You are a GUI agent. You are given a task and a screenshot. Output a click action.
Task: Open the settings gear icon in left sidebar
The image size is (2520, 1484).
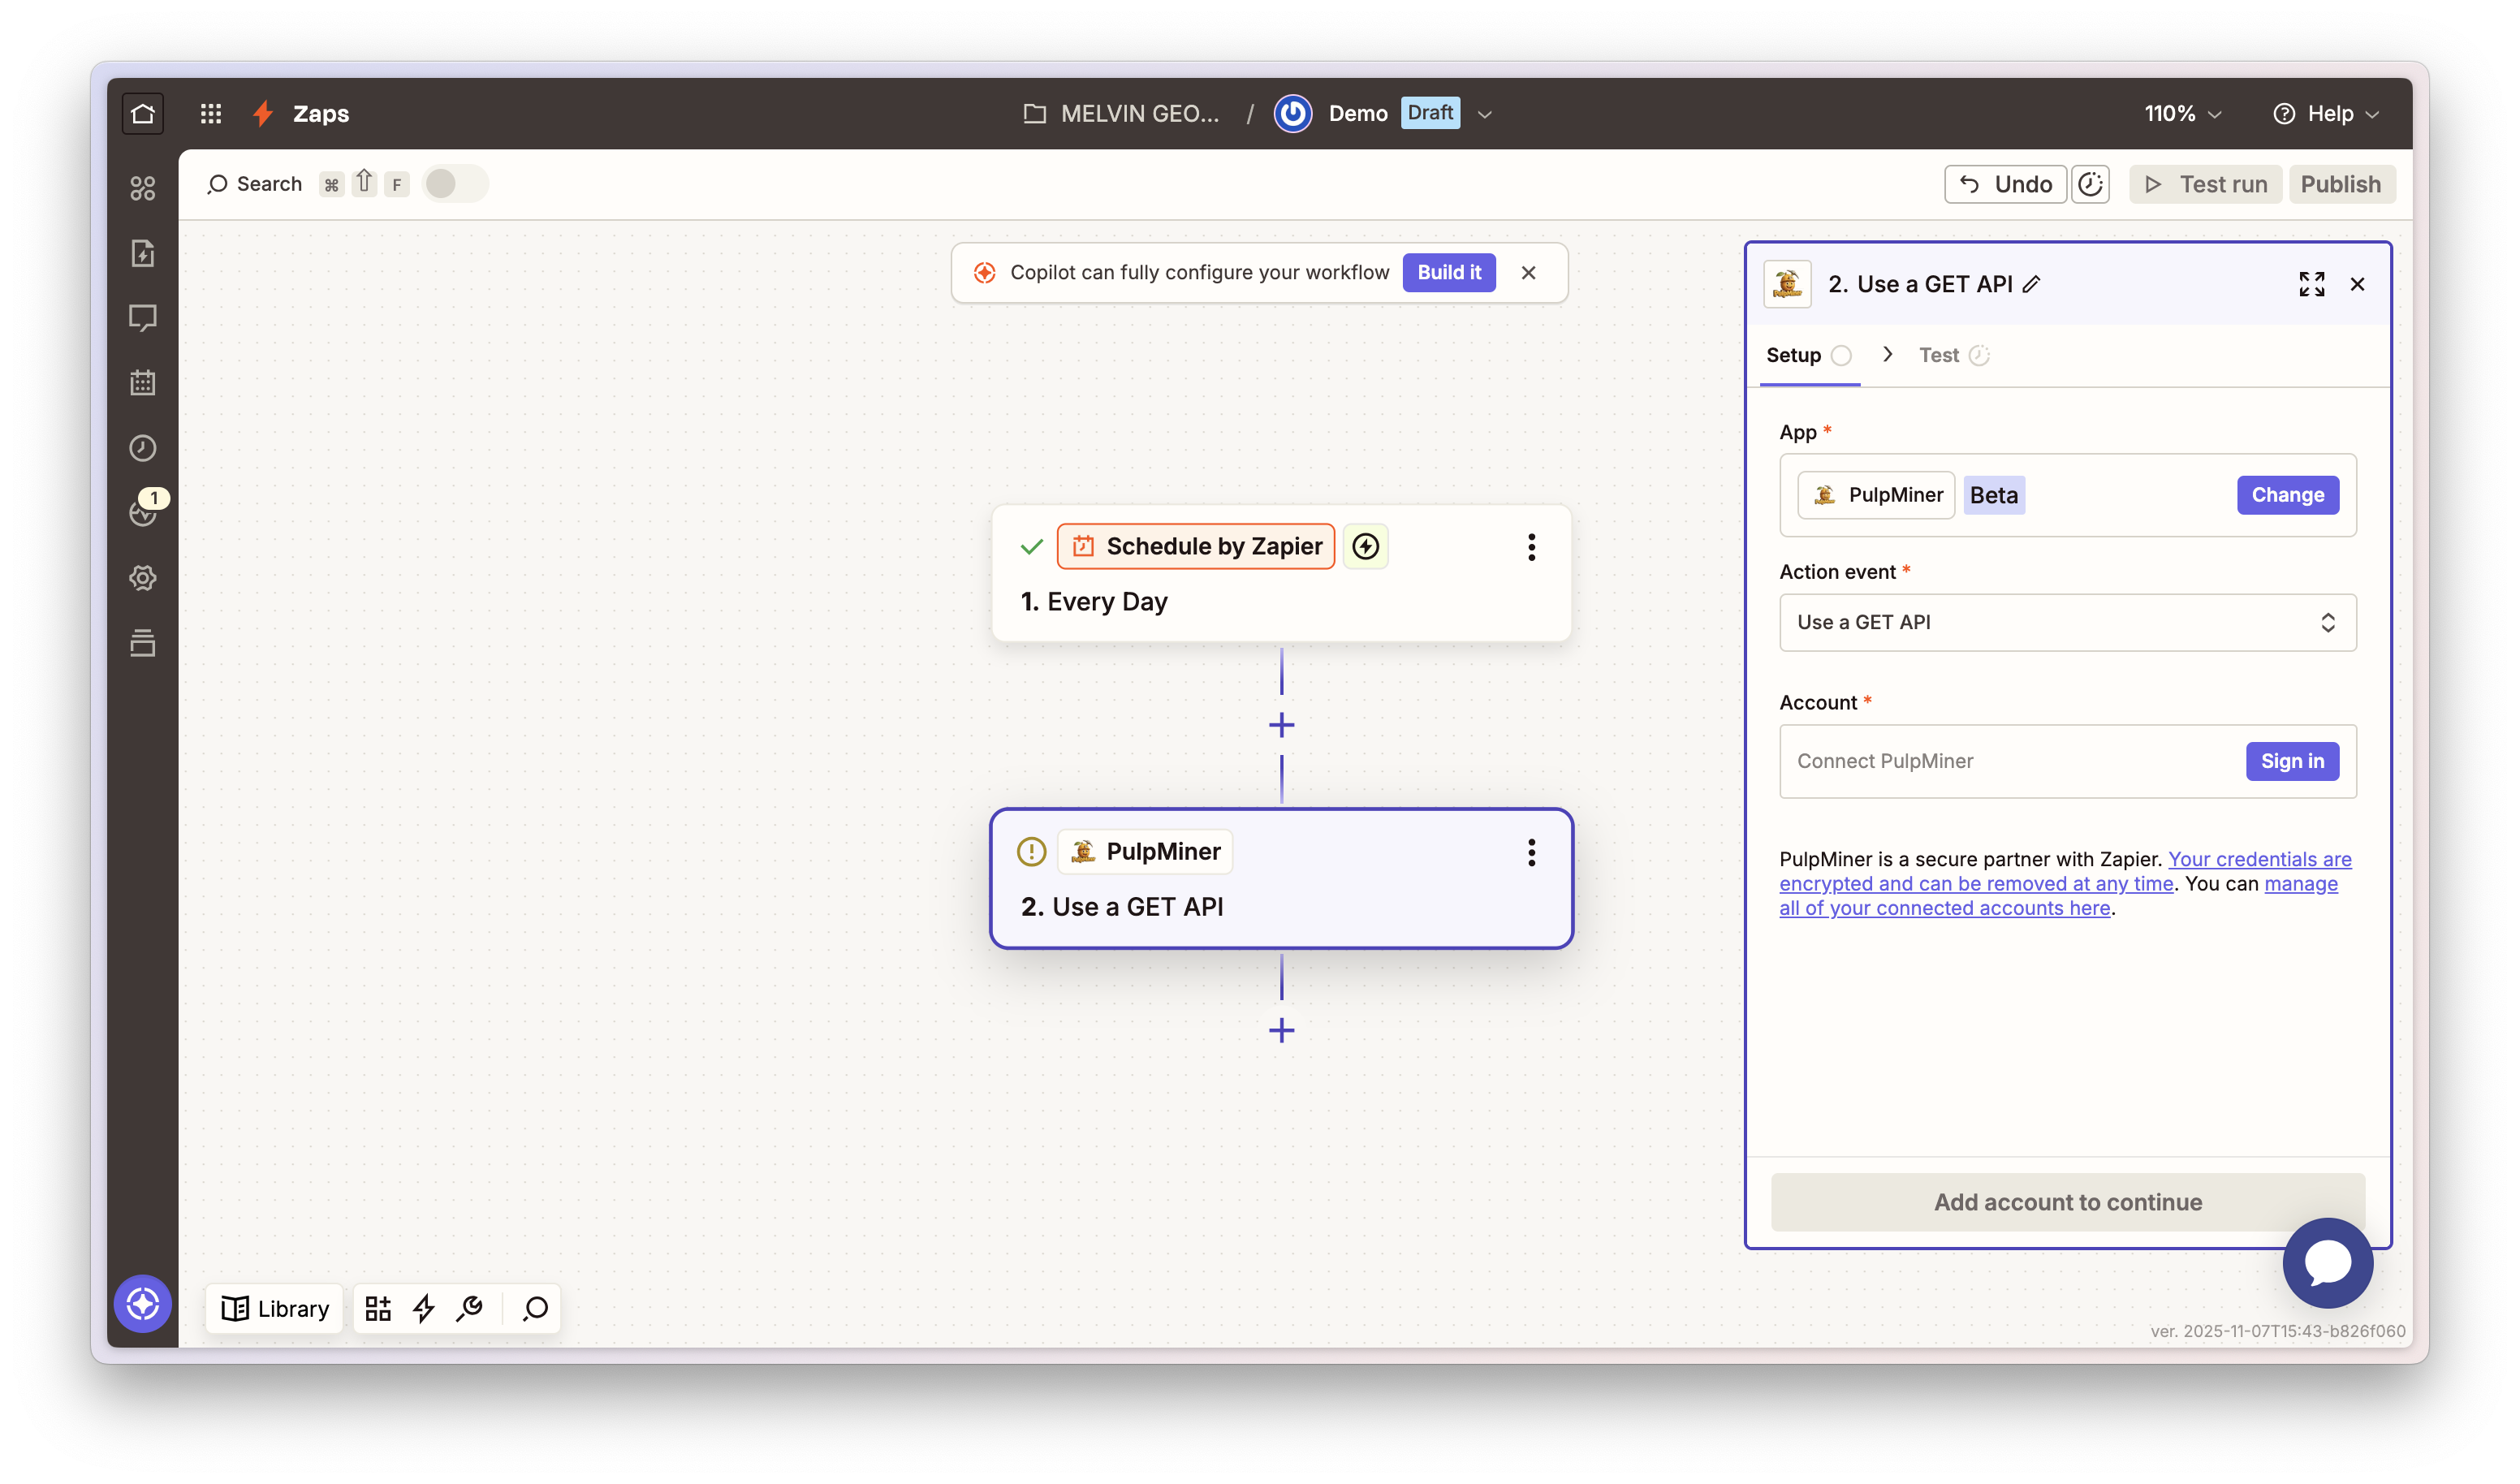(143, 578)
